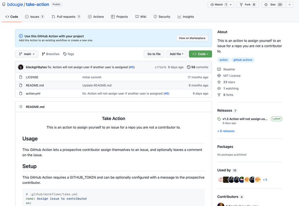299x206 pixels.
Task: Open the main branch dropdown
Action: pos(27,54)
